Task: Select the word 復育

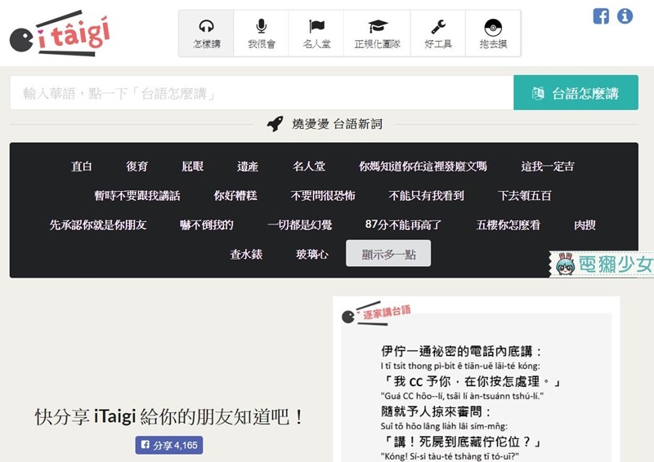Action: 137,167
